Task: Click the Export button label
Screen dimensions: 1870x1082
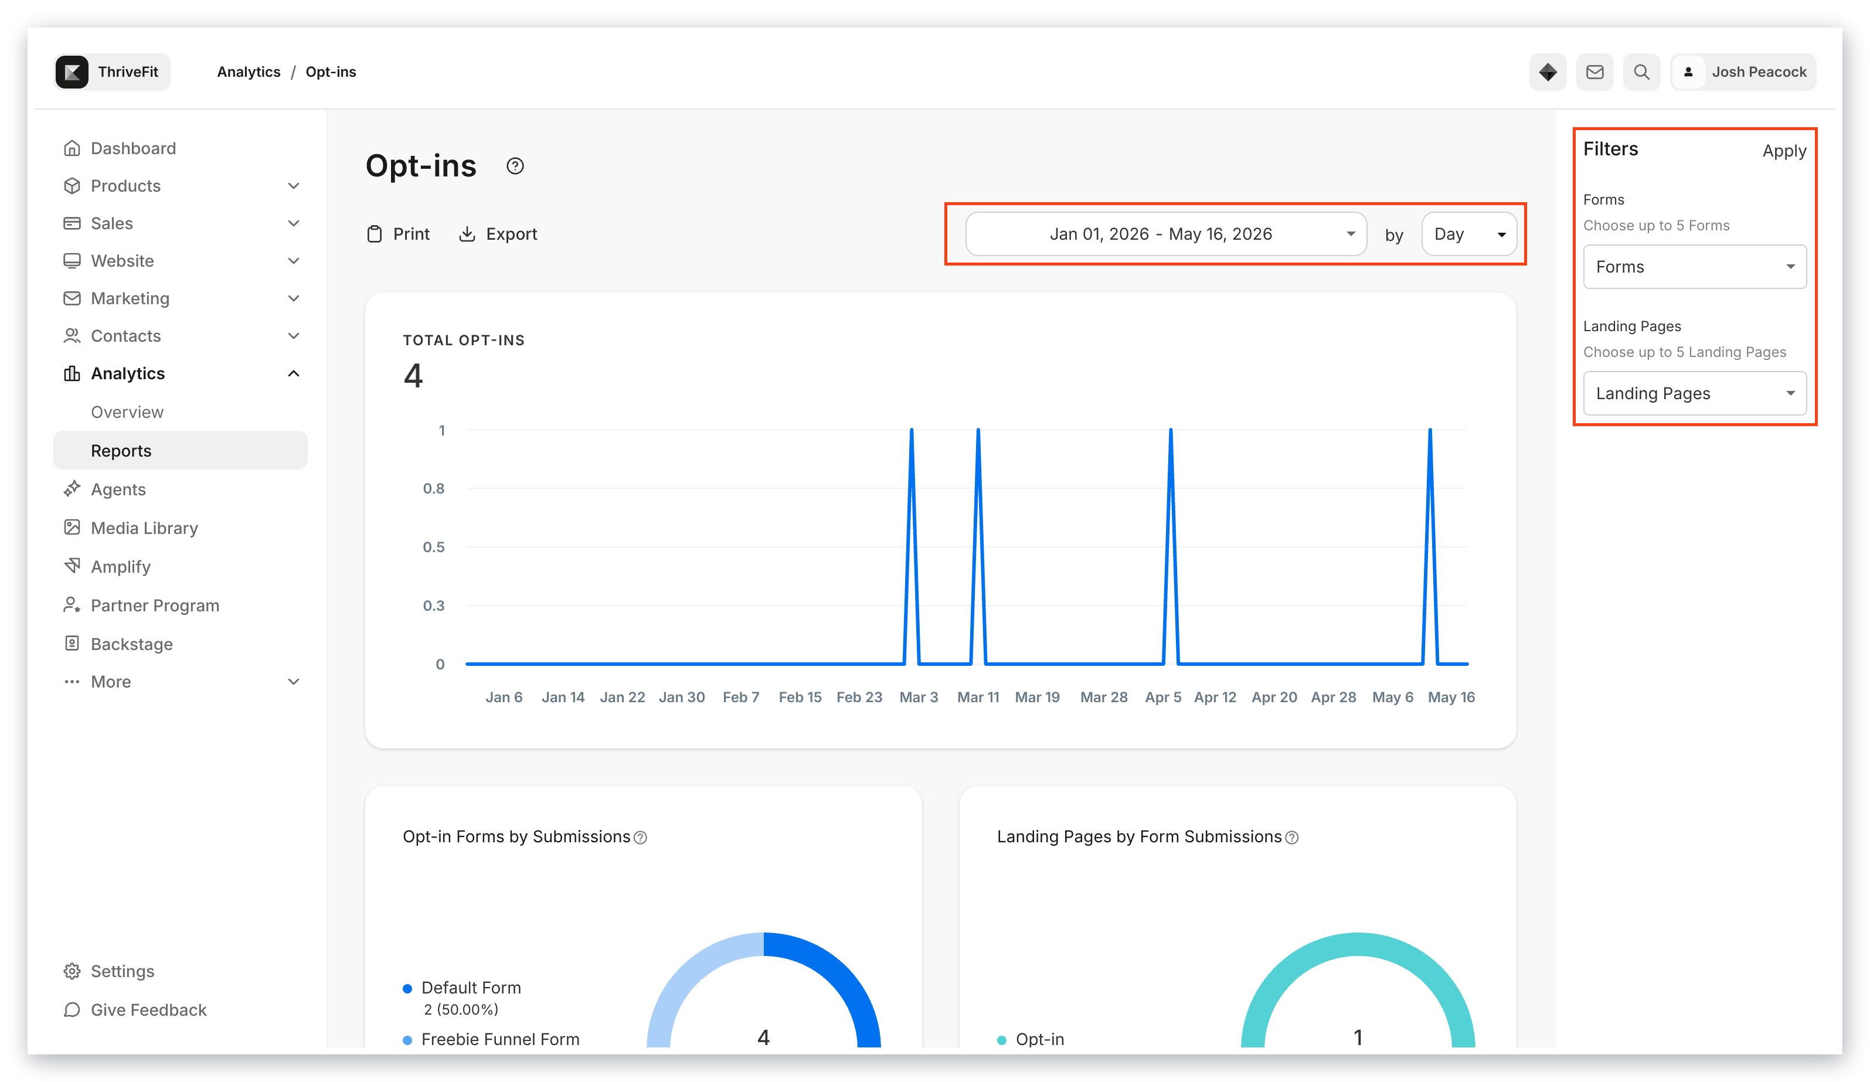Action: click(x=511, y=234)
